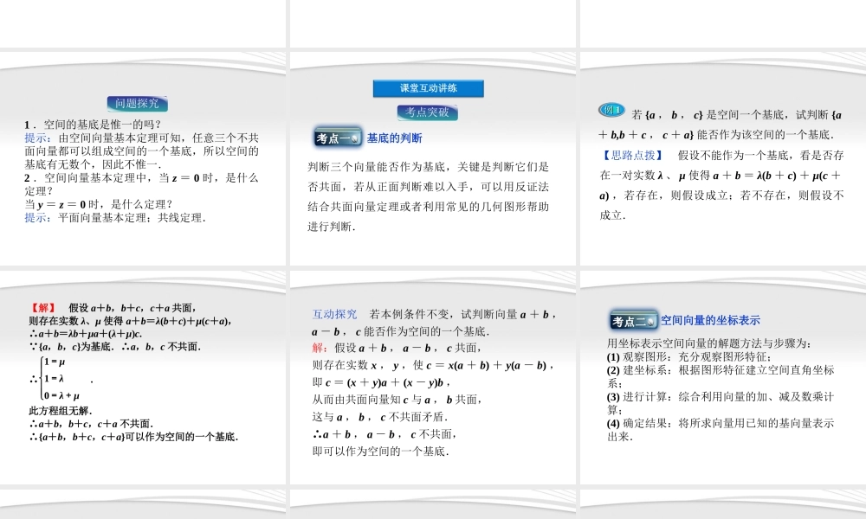Click the line ∴a+b，b+c，c+a 不共面
The image size is (866, 519).
(91, 424)
